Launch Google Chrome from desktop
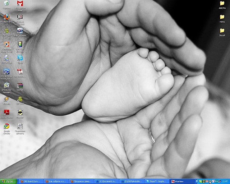Viewport: 230px width, 184px height. (6, 129)
